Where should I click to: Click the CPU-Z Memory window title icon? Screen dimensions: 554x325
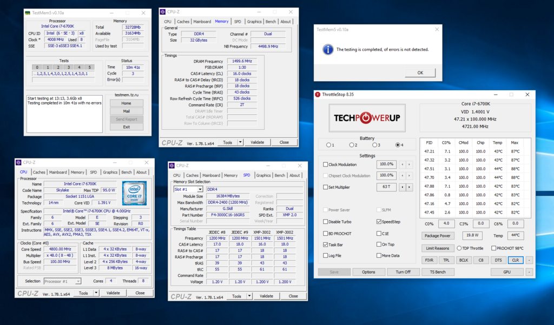163,12
